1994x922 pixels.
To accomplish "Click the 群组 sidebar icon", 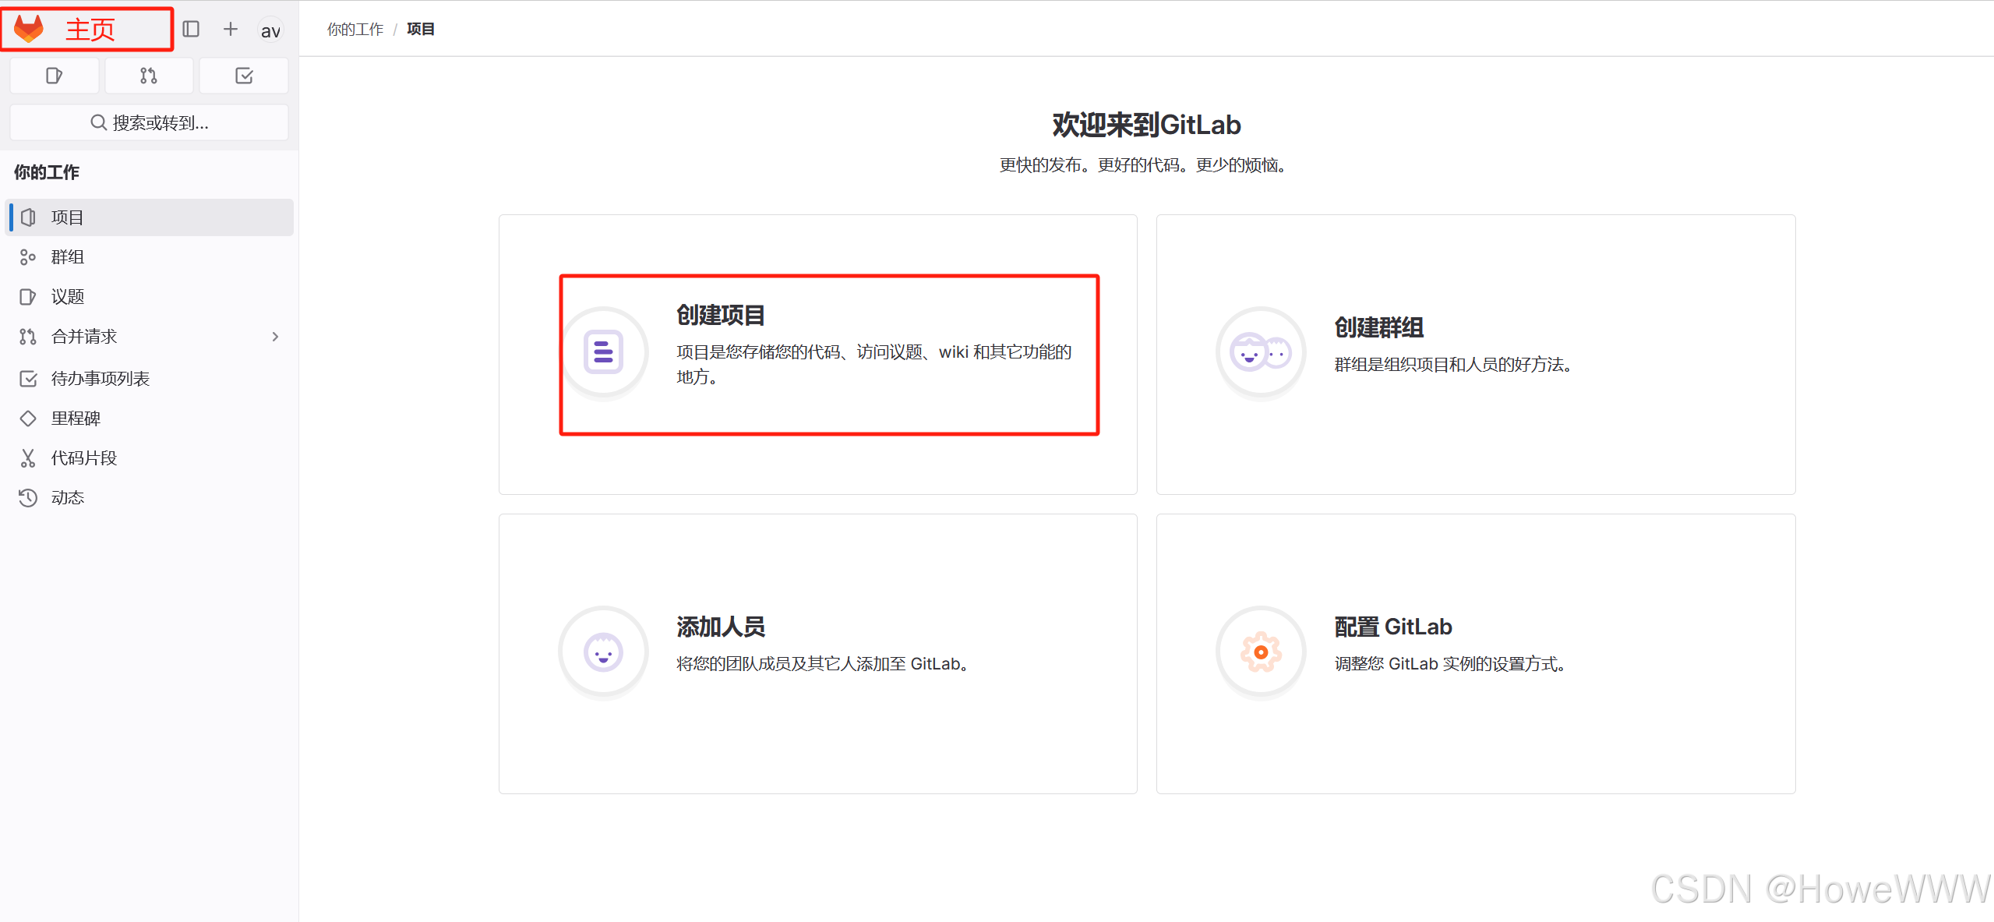I will 28,257.
